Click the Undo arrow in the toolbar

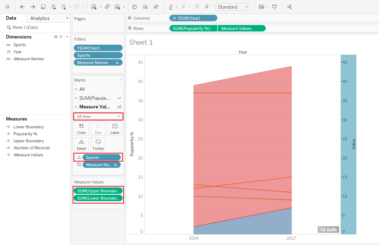click(22, 7)
